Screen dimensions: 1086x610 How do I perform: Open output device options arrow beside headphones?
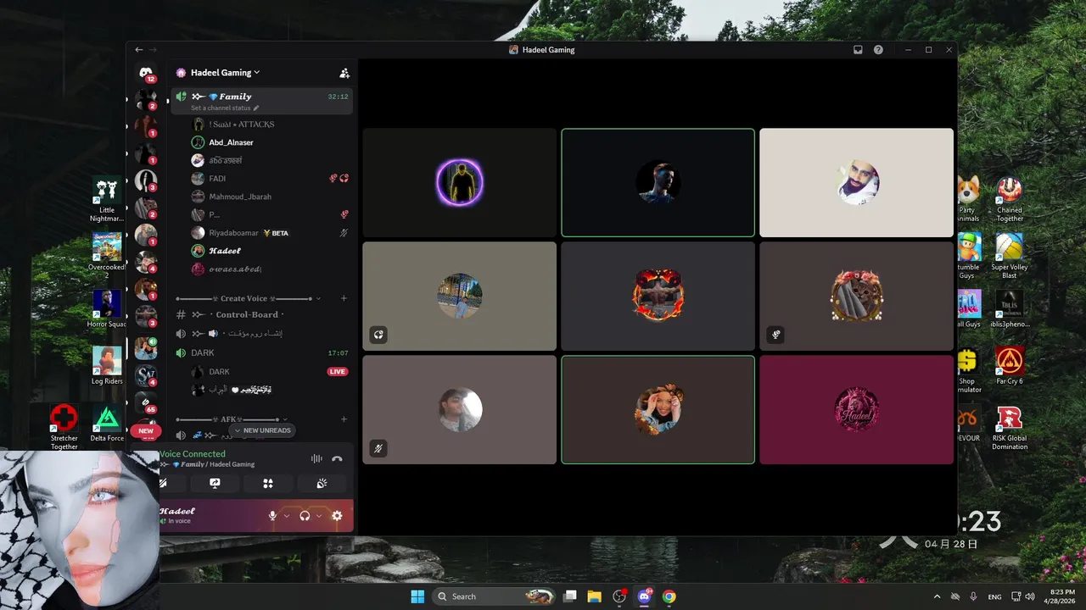pos(319,516)
